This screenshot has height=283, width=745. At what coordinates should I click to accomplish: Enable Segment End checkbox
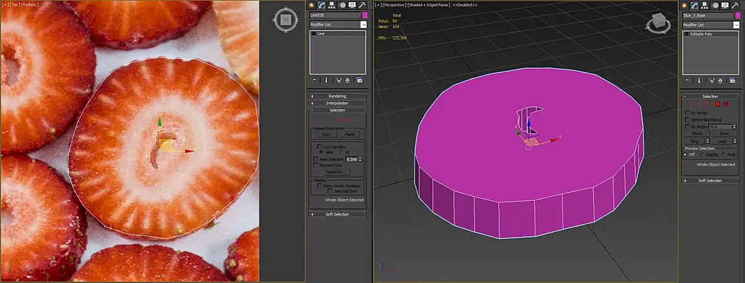(316, 165)
